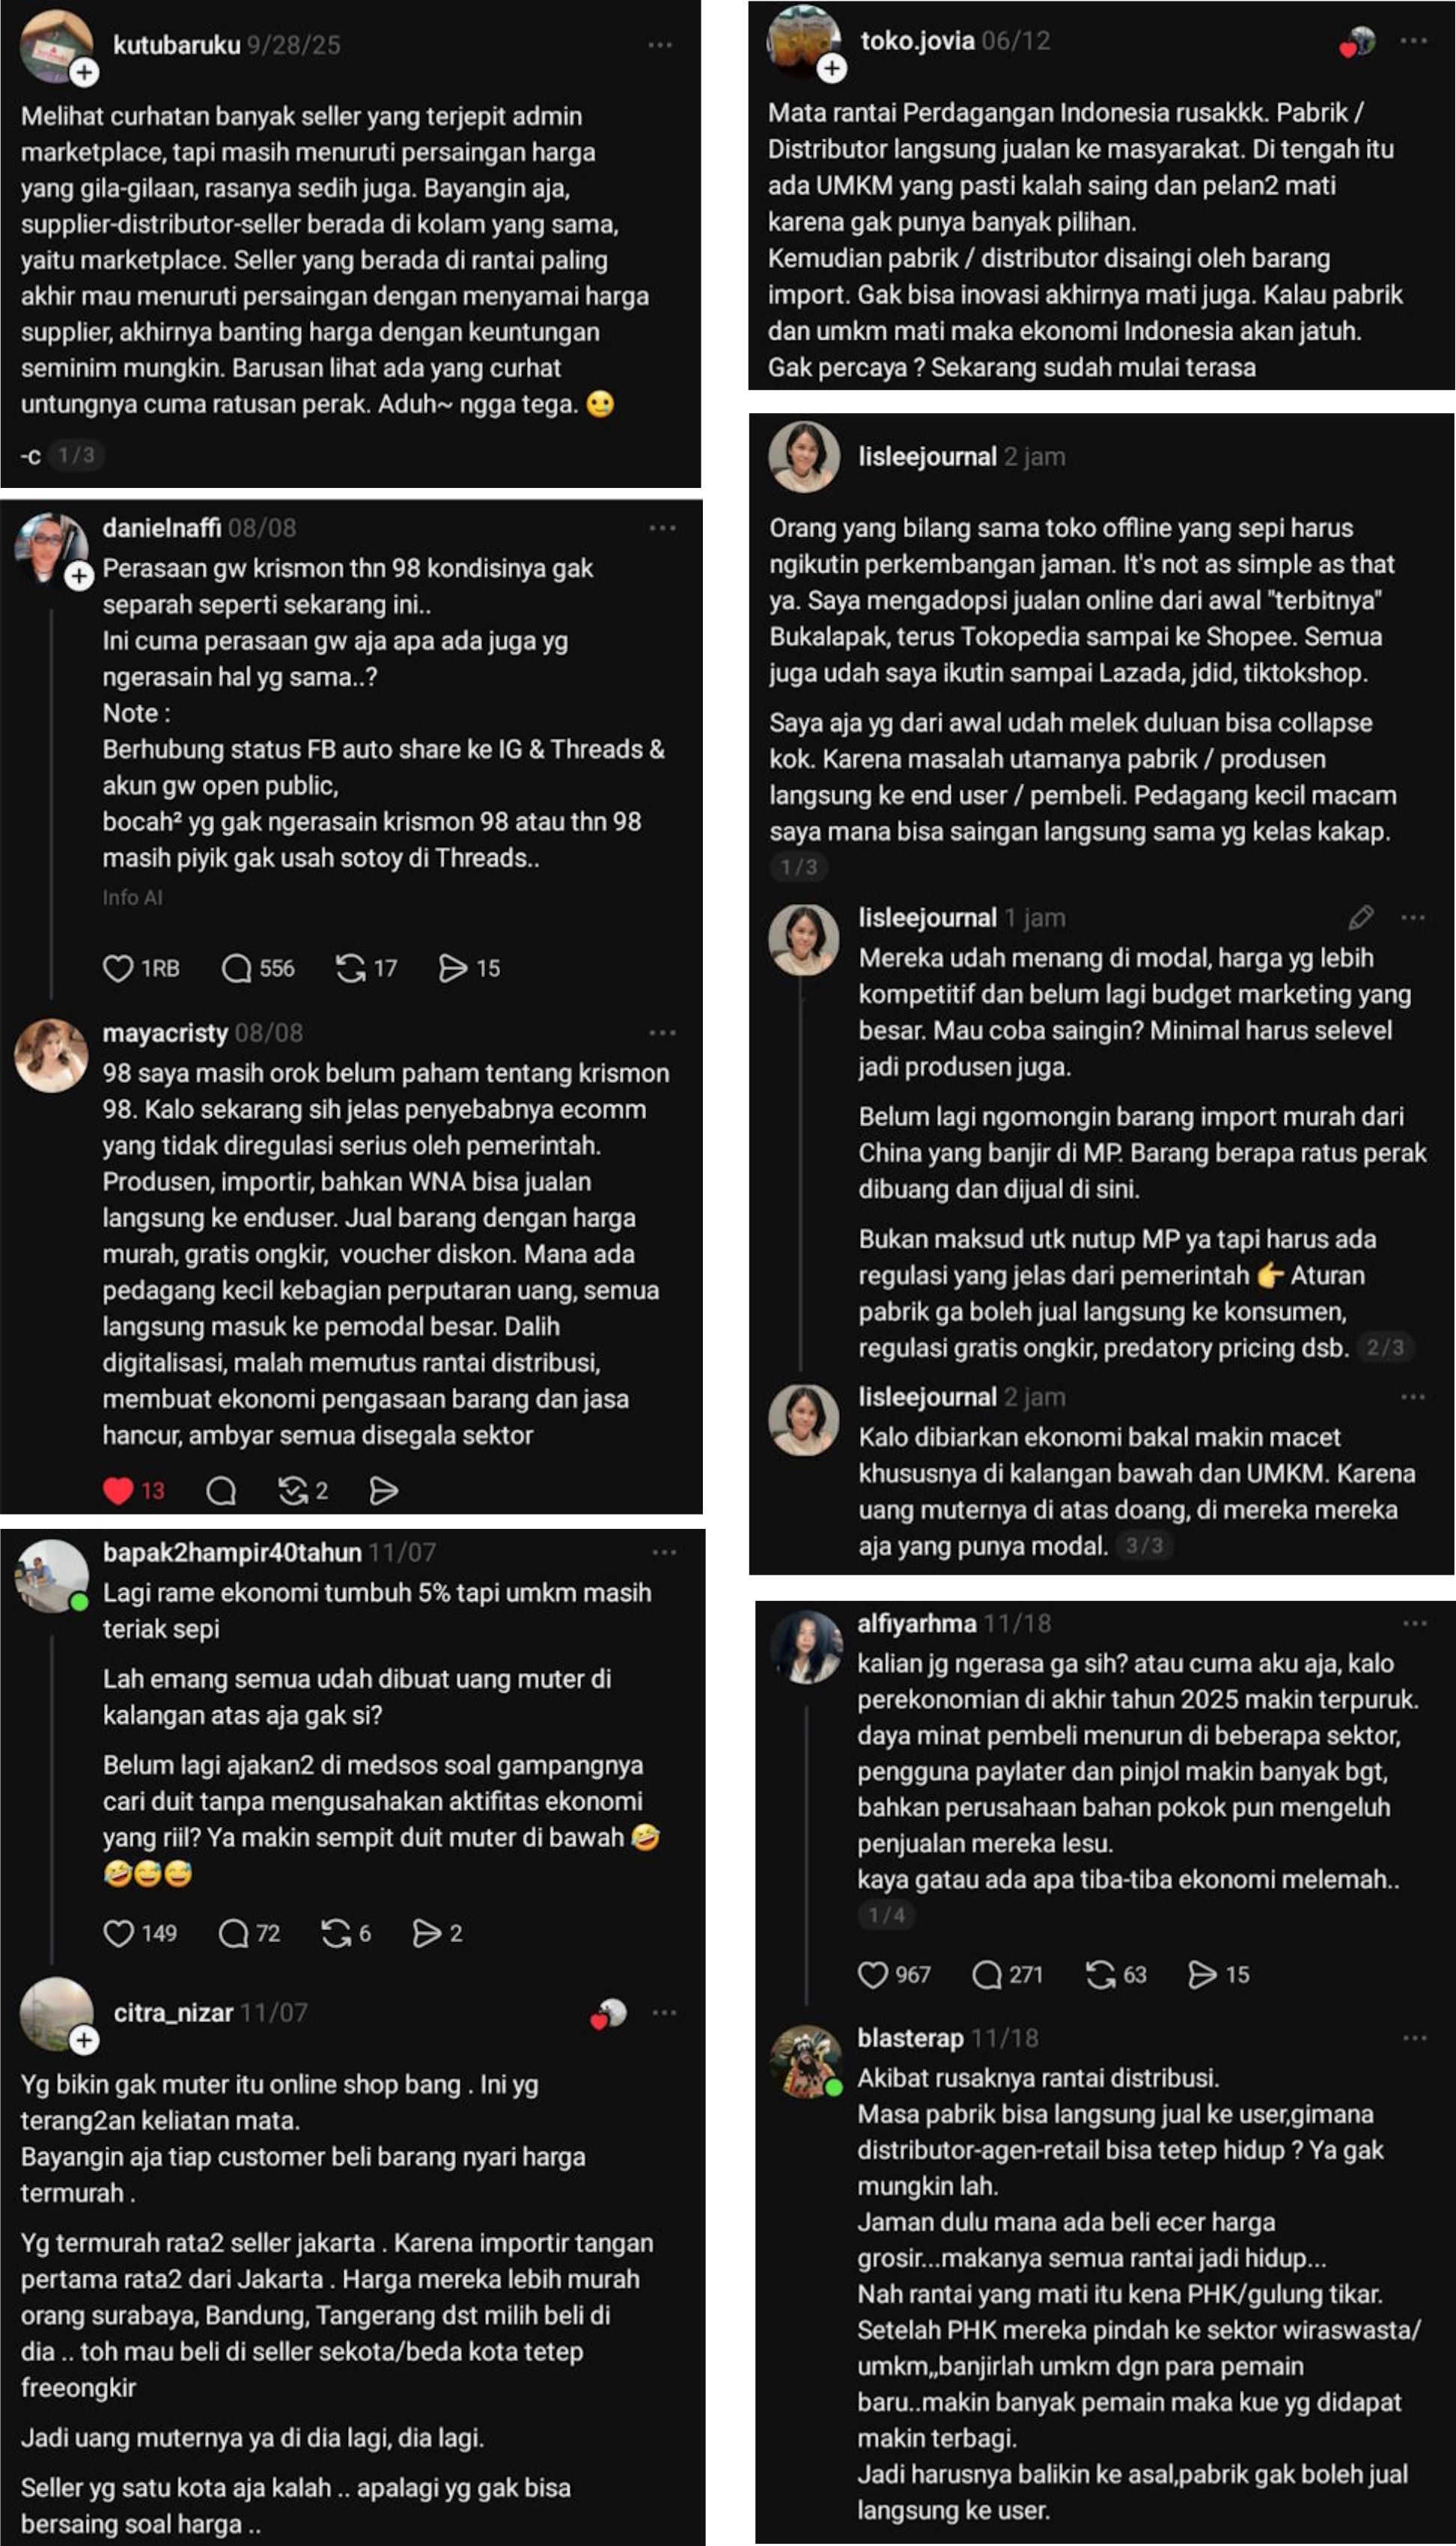
Task: Expand the three-dot menu on blasterap's reply
Action: (1414, 2037)
